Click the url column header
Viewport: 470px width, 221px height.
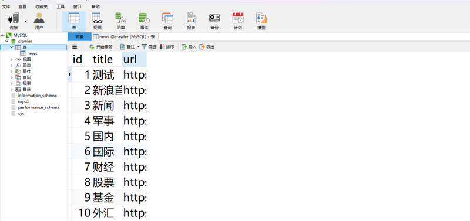(x=135, y=59)
